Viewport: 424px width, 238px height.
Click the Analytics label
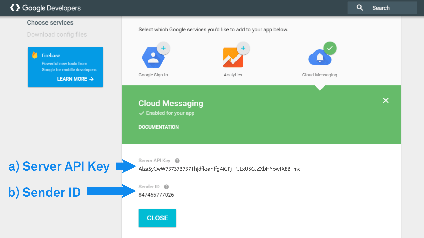[233, 75]
